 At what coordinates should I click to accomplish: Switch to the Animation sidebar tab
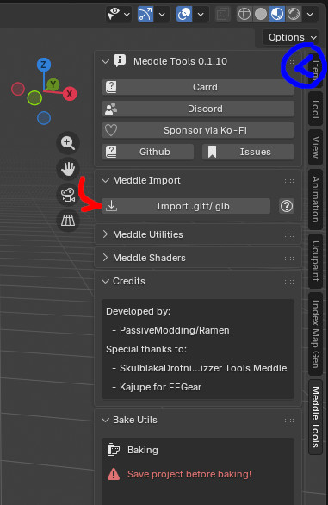pos(315,199)
